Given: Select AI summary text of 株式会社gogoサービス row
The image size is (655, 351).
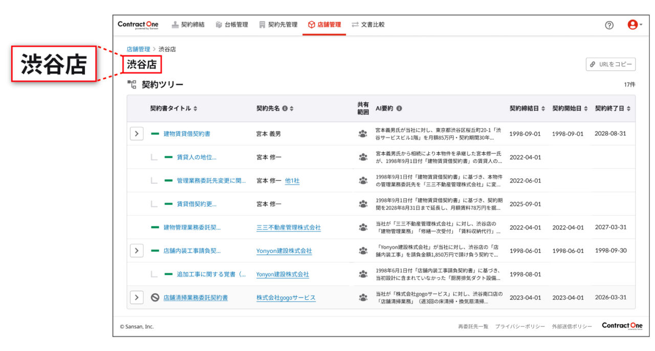Looking at the screenshot, I should pos(439,297).
